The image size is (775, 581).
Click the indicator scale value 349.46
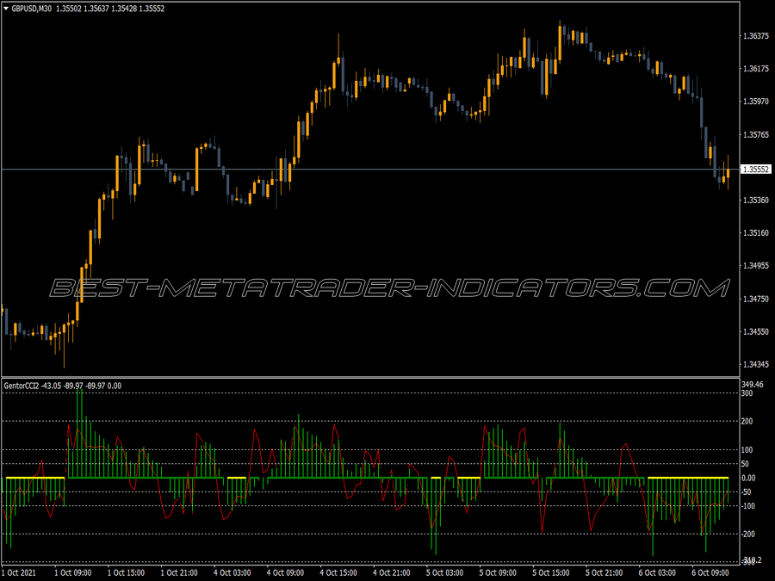pyautogui.click(x=753, y=384)
